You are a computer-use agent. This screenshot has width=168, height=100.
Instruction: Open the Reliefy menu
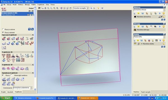coord(34,5)
